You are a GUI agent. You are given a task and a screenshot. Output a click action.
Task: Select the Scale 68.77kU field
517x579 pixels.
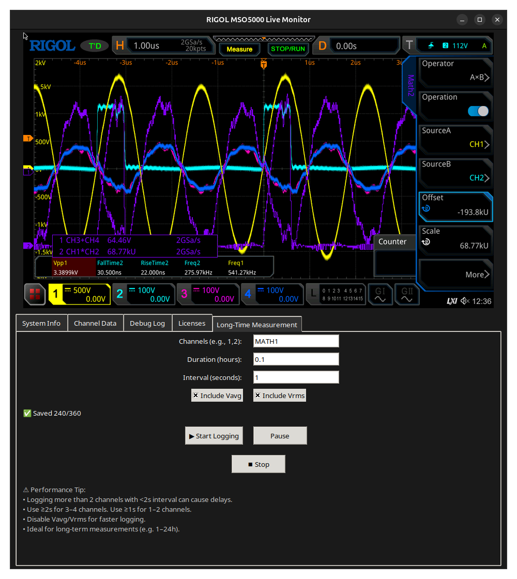click(455, 240)
